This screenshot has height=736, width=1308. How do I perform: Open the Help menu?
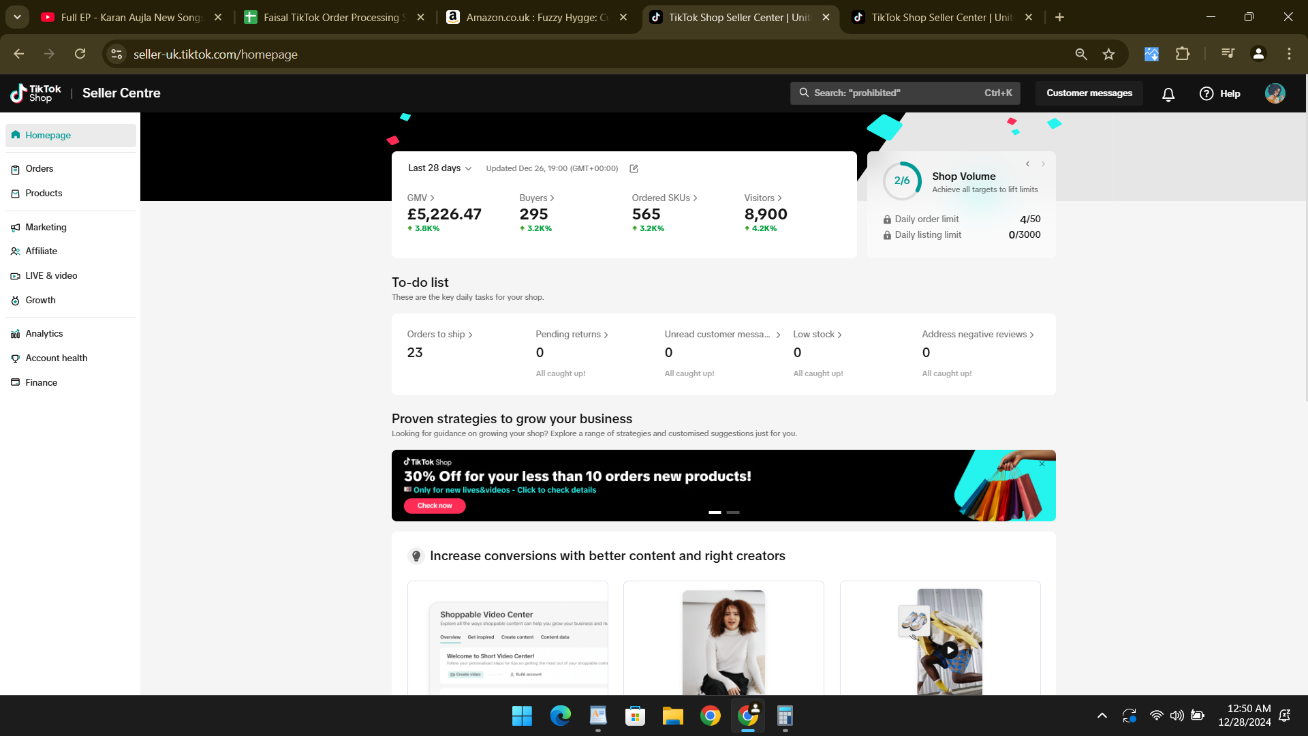(1220, 93)
